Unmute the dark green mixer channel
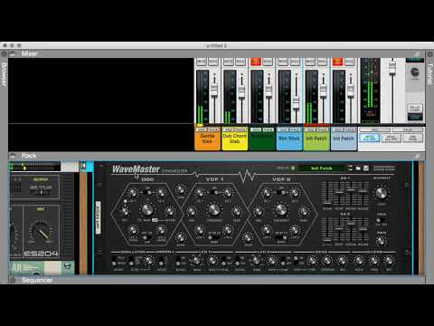The image size is (434, 326). coord(256,62)
